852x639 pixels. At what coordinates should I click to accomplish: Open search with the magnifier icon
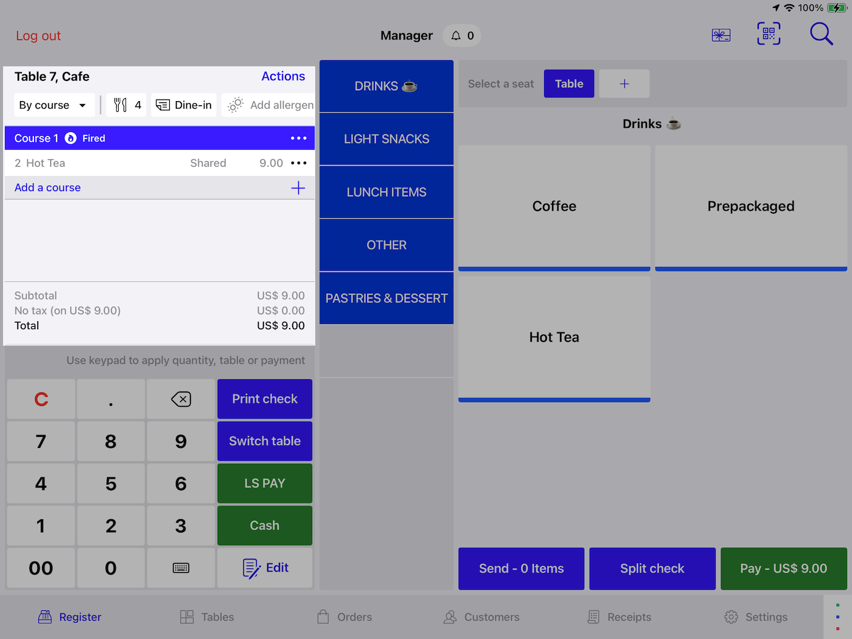(821, 34)
